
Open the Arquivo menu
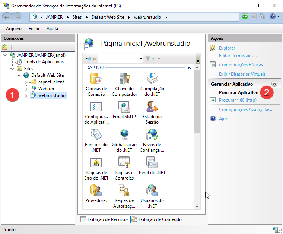coord(14,29)
